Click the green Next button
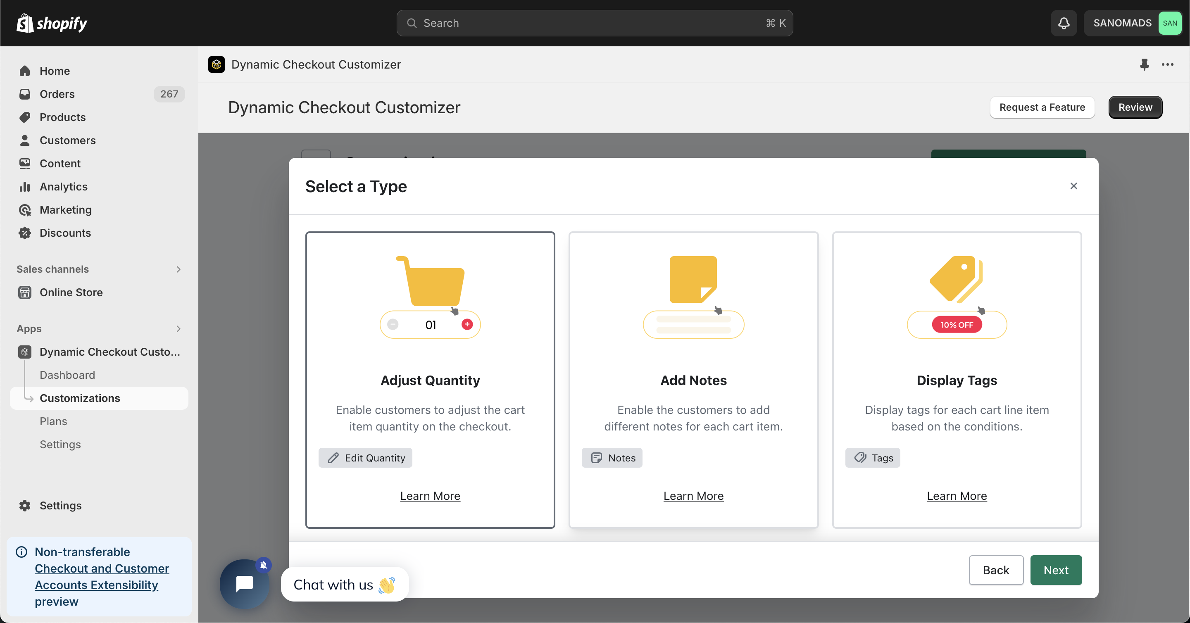 pyautogui.click(x=1056, y=570)
